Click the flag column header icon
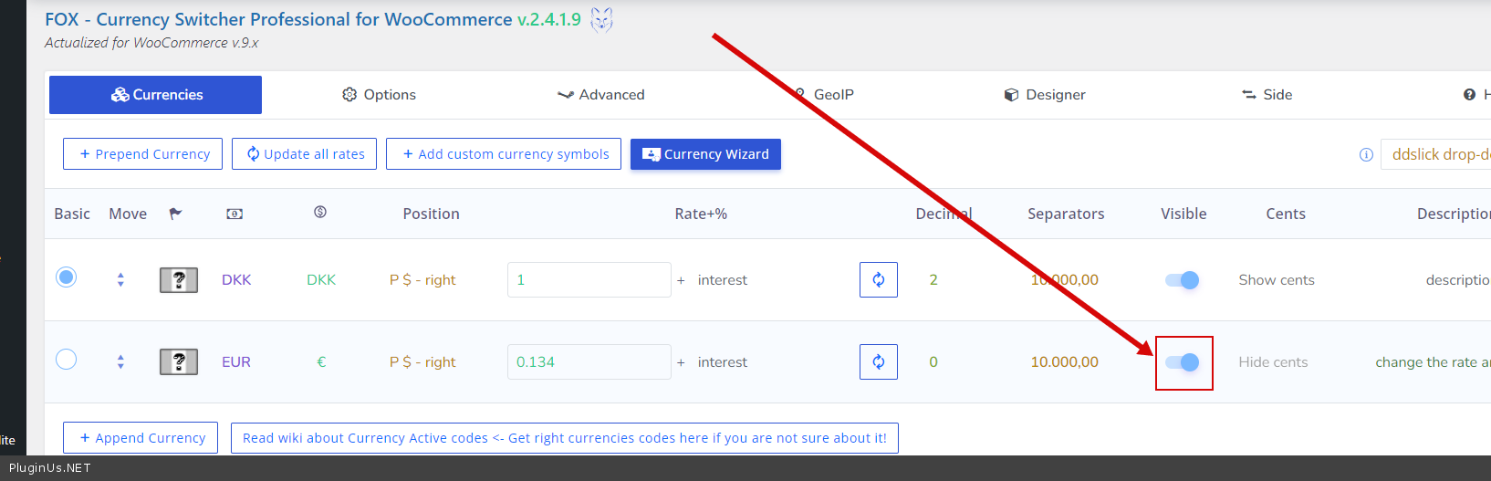 pos(175,214)
